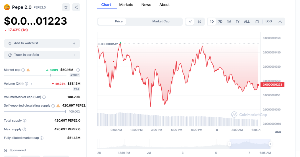Click the 0.0000001512 high price marker label
This screenshot has height=157, width=300.
[108, 44]
